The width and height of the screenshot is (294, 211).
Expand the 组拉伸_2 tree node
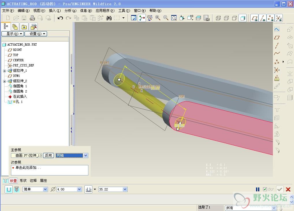[x=5, y=81]
